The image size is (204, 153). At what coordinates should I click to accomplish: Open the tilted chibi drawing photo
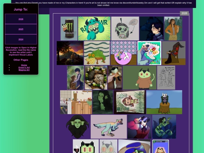point(130,102)
